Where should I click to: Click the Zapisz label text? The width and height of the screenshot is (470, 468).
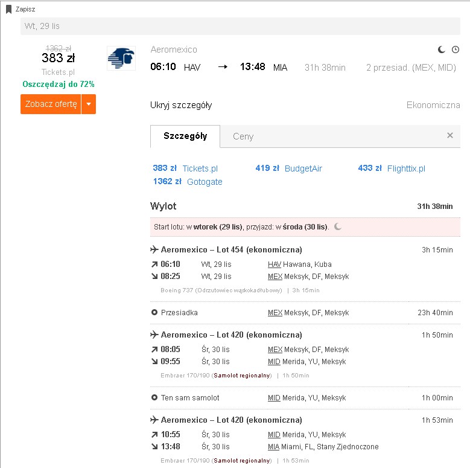(x=25, y=9)
